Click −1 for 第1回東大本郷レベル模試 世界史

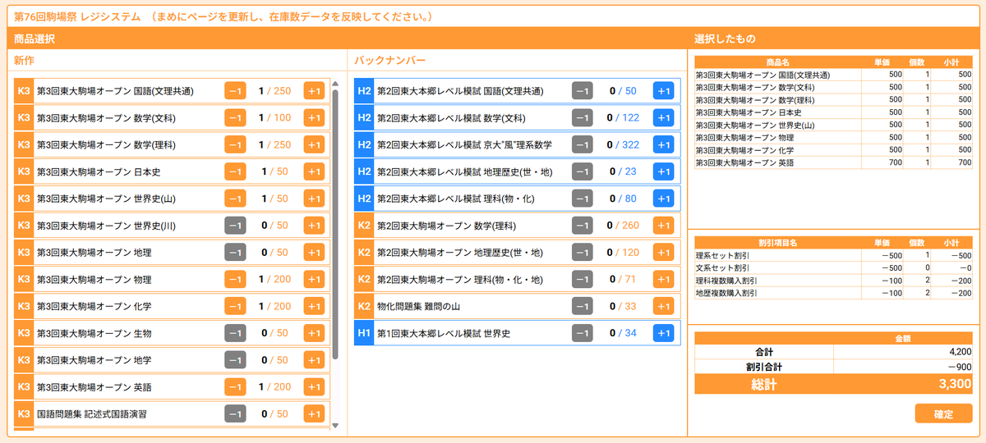coord(583,333)
